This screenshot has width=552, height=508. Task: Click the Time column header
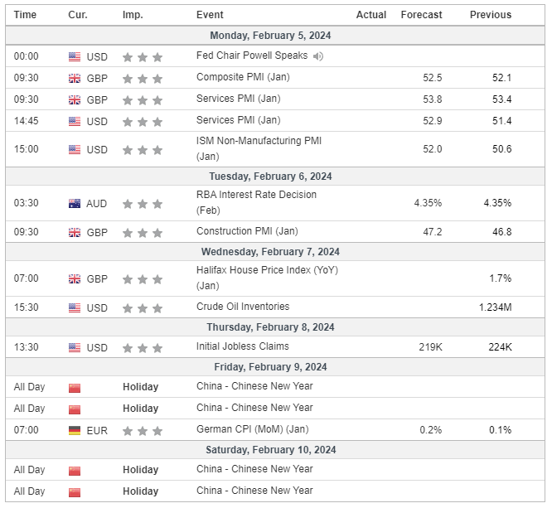[x=26, y=15]
